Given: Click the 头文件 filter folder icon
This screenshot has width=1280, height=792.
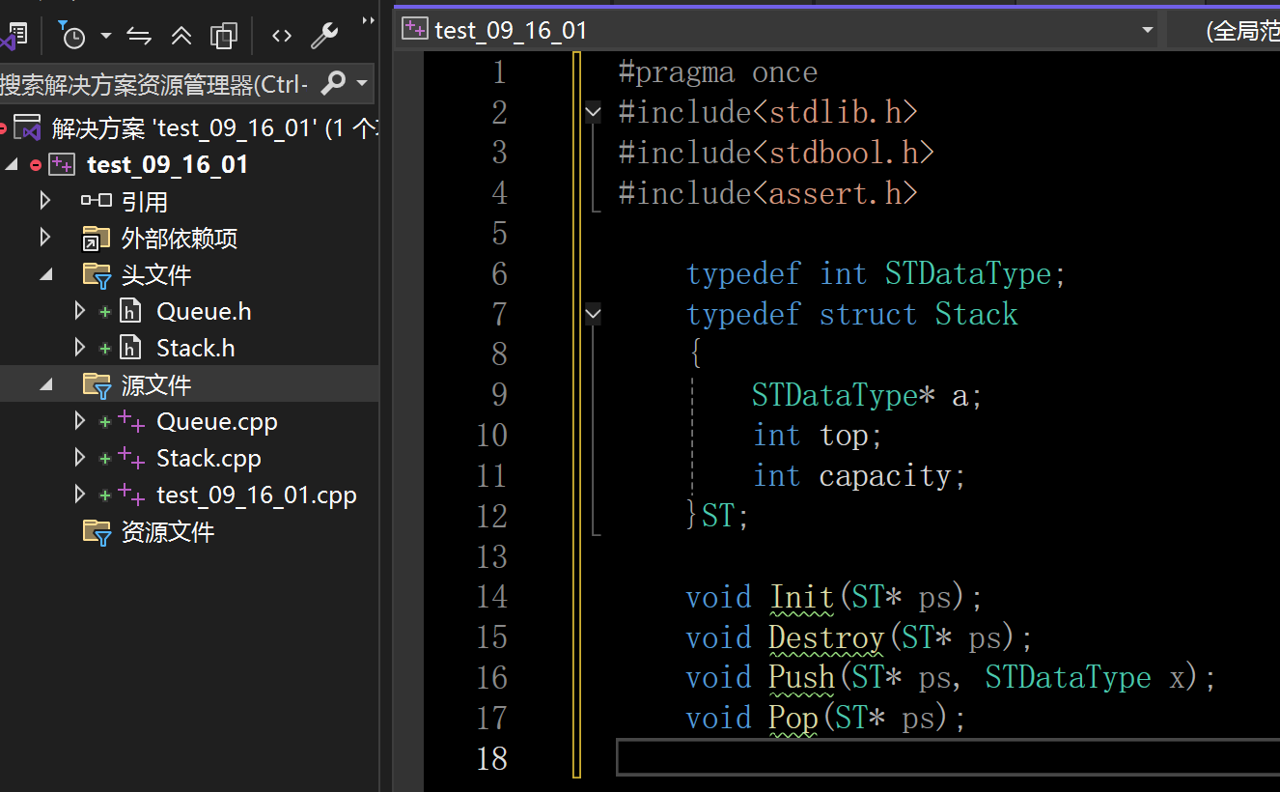Looking at the screenshot, I should click(x=97, y=276).
